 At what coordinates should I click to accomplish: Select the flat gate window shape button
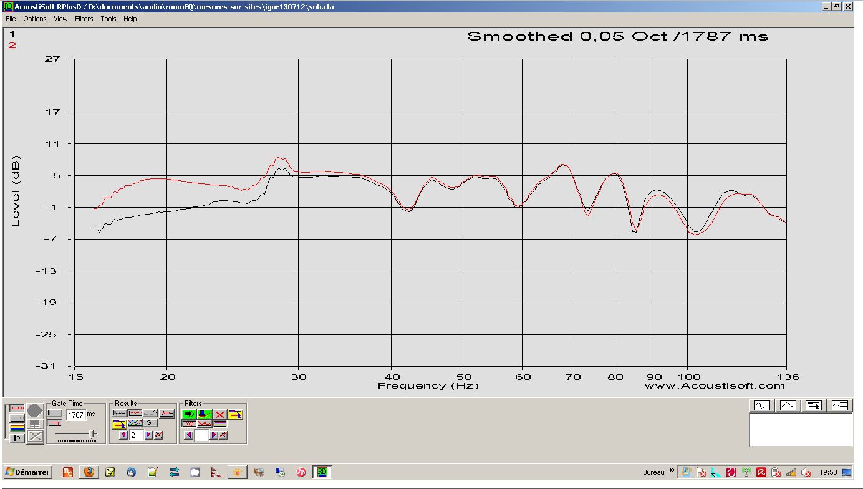click(x=54, y=413)
